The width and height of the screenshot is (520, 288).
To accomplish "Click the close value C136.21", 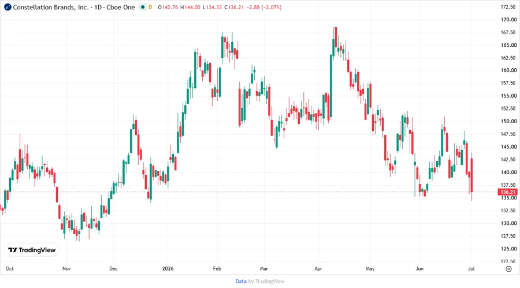I will click(x=234, y=7).
